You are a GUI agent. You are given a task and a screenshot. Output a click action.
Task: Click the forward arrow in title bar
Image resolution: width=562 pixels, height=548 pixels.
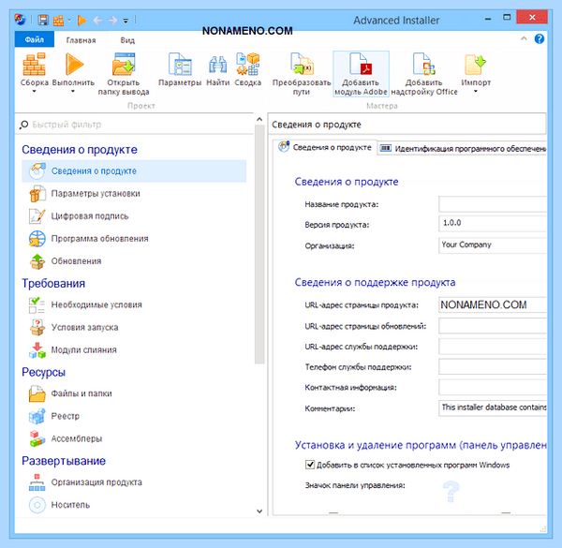(x=112, y=21)
